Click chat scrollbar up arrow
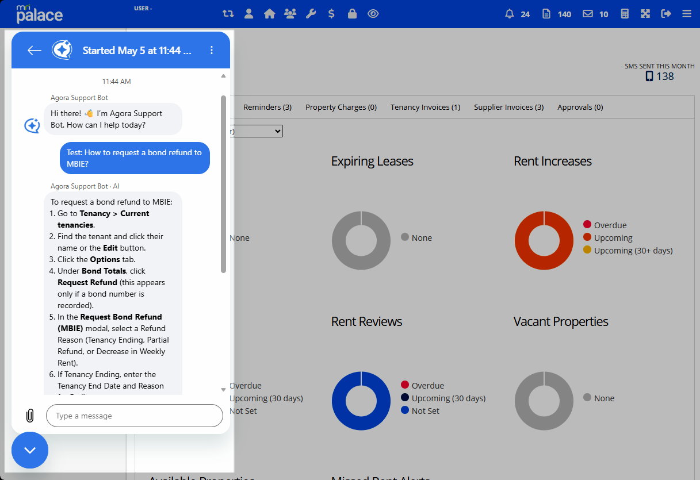Viewport: 700px width, 480px height. pyautogui.click(x=224, y=75)
